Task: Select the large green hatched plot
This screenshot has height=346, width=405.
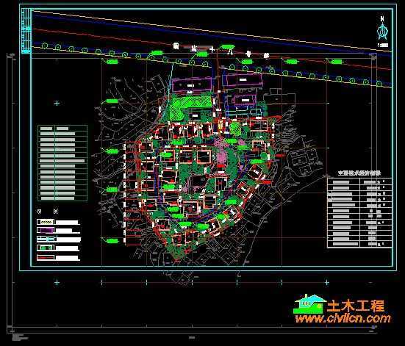Action: (190, 107)
